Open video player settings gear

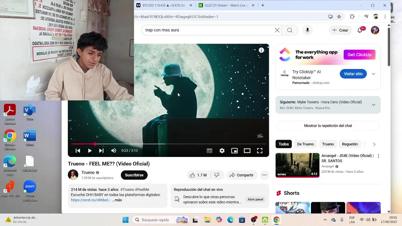click(x=222, y=151)
